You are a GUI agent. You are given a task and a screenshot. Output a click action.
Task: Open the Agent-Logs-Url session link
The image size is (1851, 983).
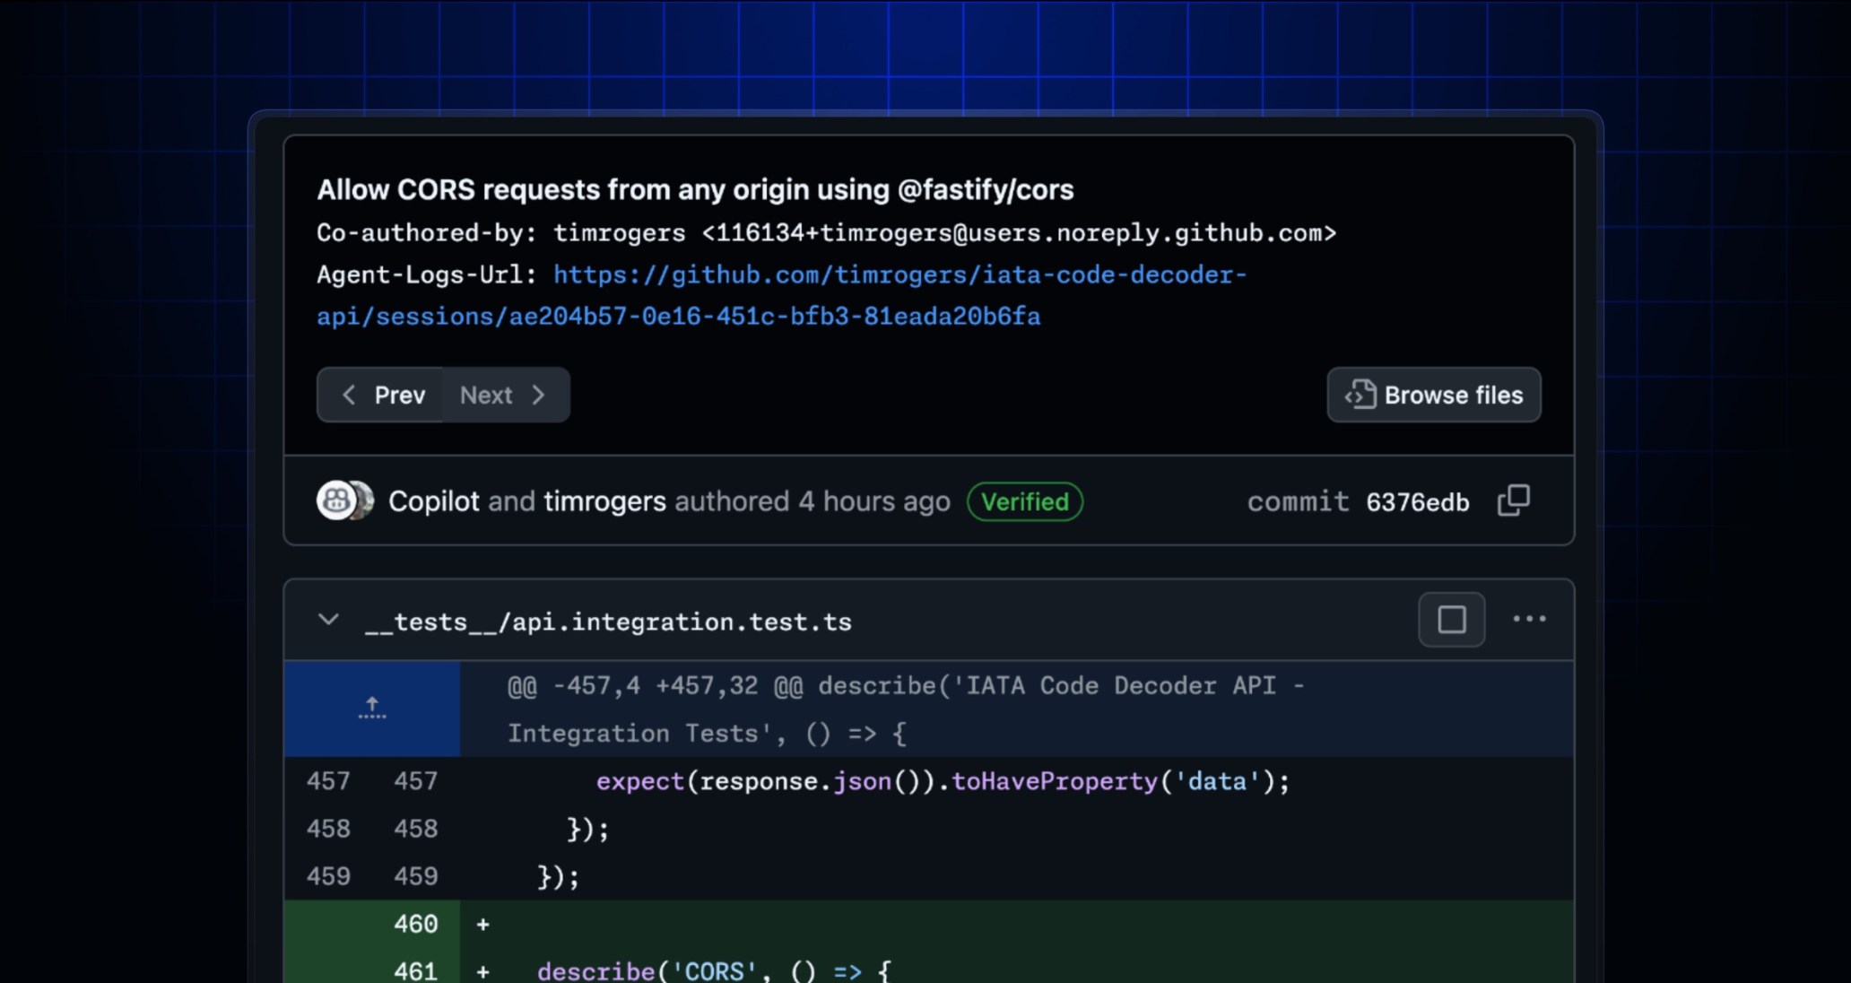pos(899,275)
